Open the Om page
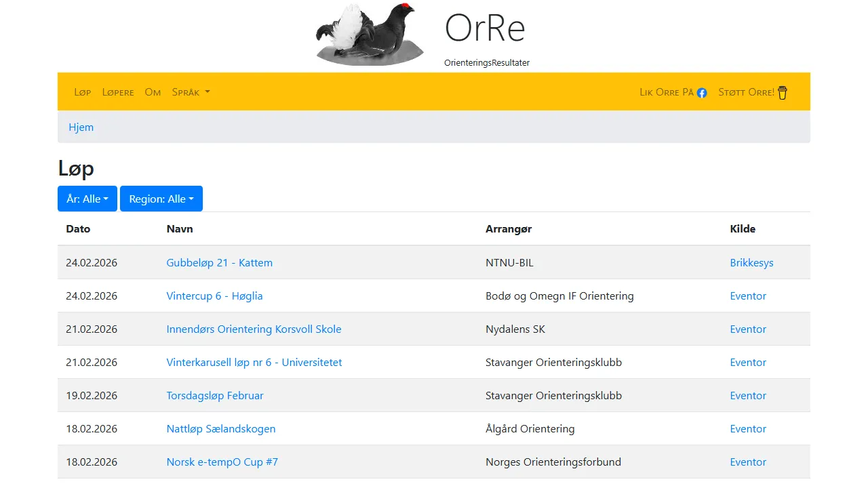The image size is (868, 488). point(153,91)
